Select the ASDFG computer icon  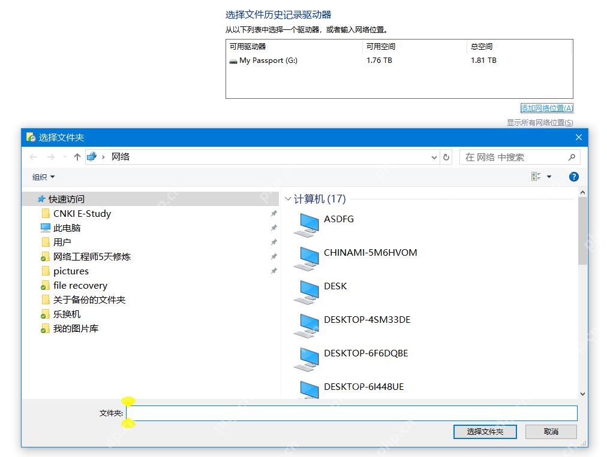point(306,225)
